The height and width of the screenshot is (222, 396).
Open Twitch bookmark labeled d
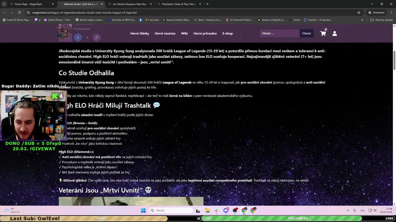pos(37,20)
